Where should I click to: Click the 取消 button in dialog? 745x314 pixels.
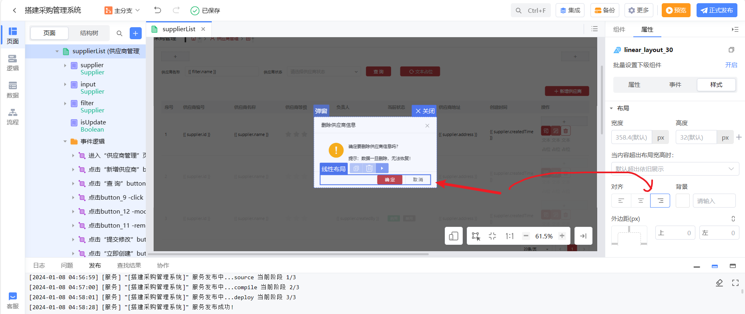tap(418, 180)
